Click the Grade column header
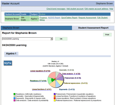The width and height of the screenshot is (116, 105). coord(25,14)
